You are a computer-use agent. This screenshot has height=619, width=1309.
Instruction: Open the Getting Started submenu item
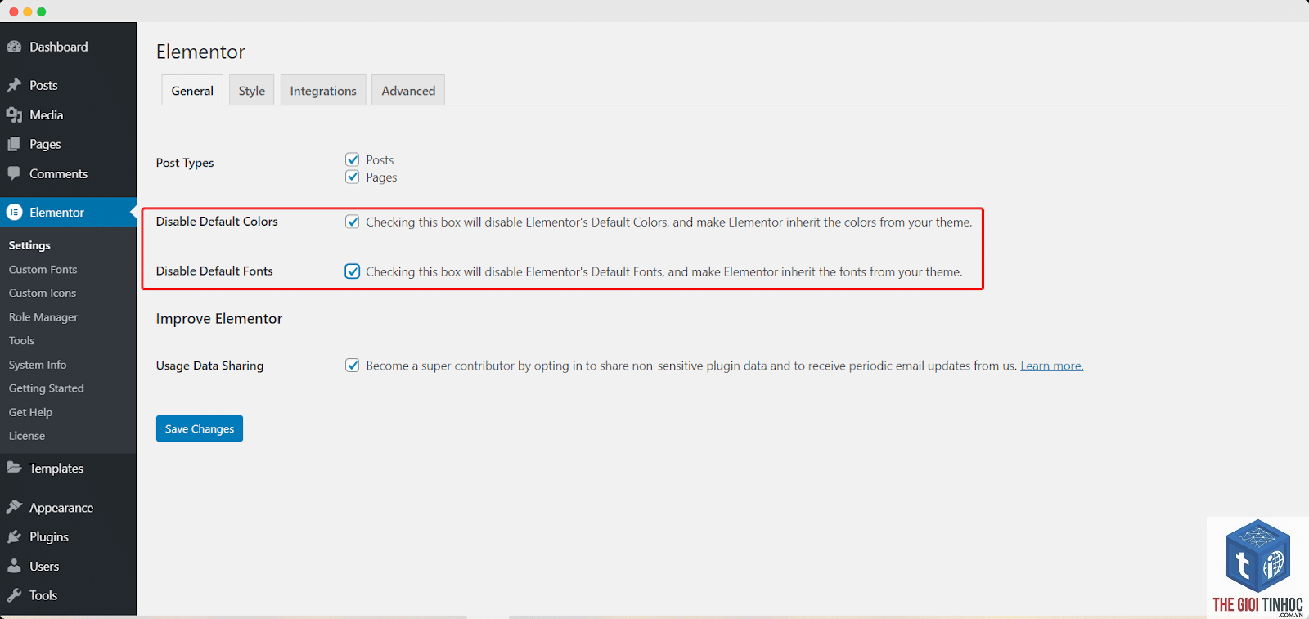(47, 388)
